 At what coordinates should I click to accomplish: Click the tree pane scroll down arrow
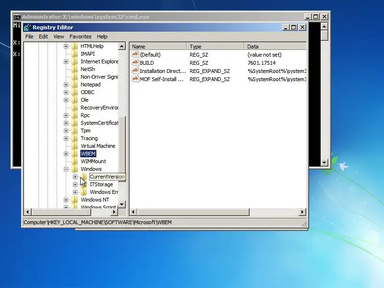coord(122,204)
